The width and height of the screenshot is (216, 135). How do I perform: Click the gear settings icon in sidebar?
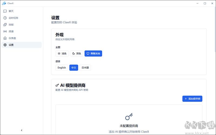point(5,45)
